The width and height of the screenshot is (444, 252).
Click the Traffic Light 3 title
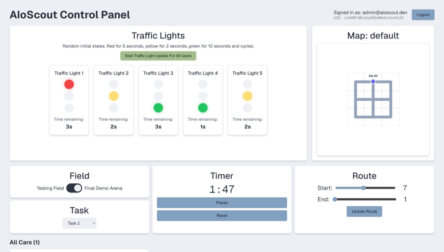[158, 73]
